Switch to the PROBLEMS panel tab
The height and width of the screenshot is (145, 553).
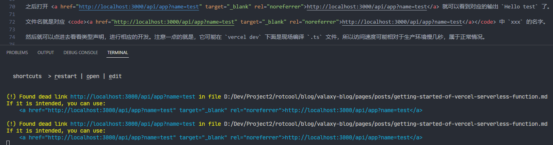point(17,52)
